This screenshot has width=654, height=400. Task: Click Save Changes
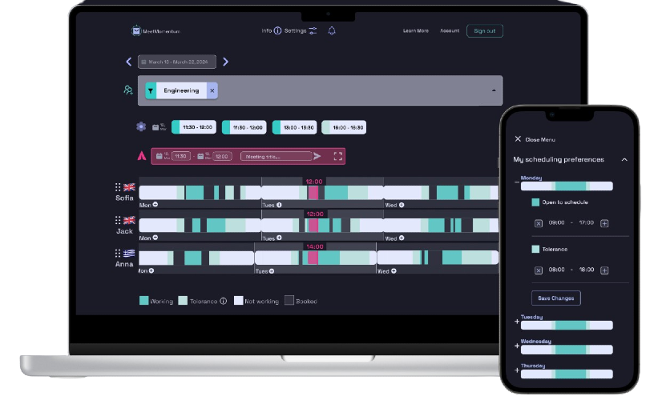coord(556,298)
